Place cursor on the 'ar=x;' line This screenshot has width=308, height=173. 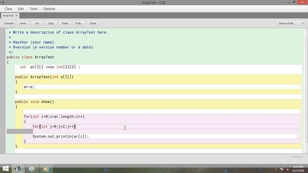[x=29, y=87]
